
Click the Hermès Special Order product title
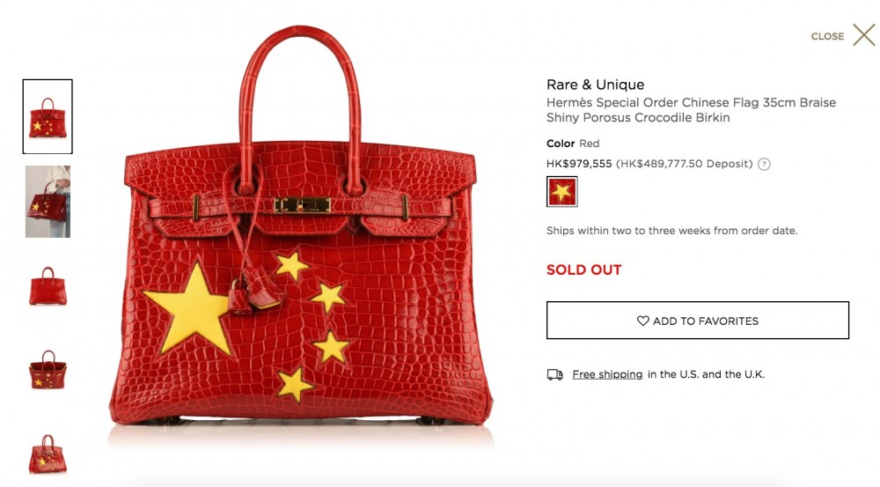pos(692,110)
